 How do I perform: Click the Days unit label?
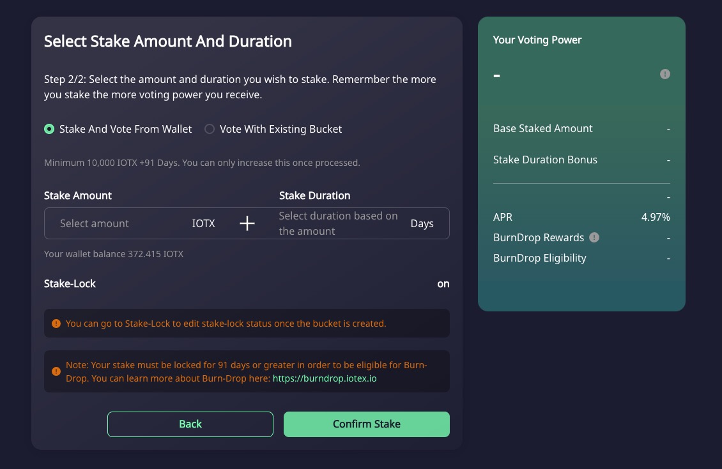click(422, 223)
